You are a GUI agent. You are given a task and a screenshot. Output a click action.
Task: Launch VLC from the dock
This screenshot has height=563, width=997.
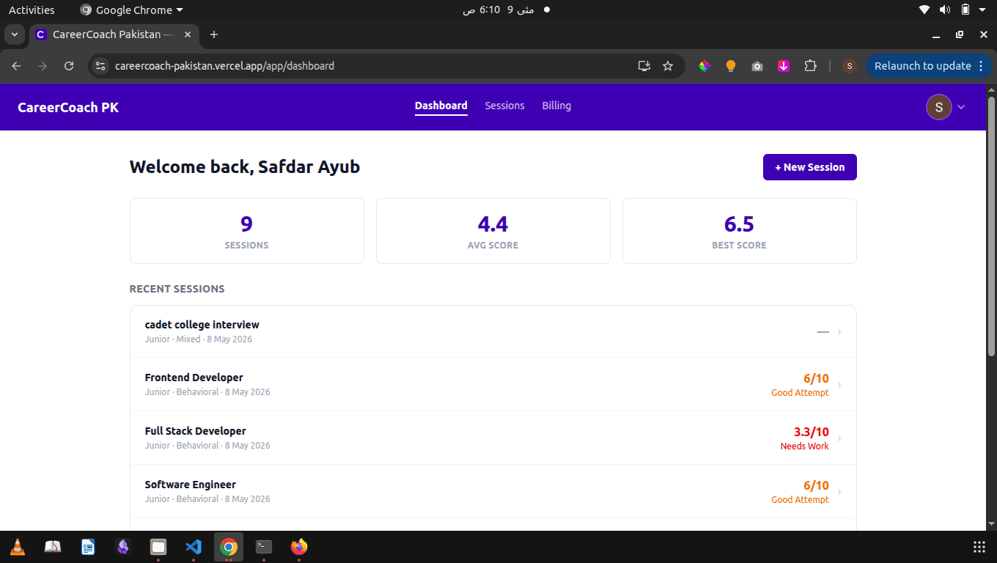pos(18,547)
